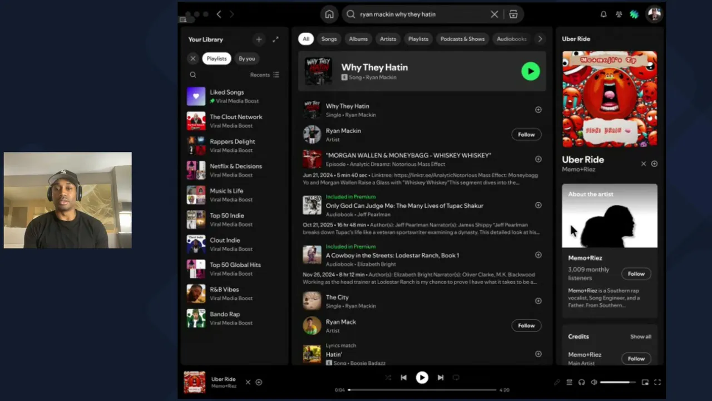Filter results by Songs
712x401 pixels.
329,39
